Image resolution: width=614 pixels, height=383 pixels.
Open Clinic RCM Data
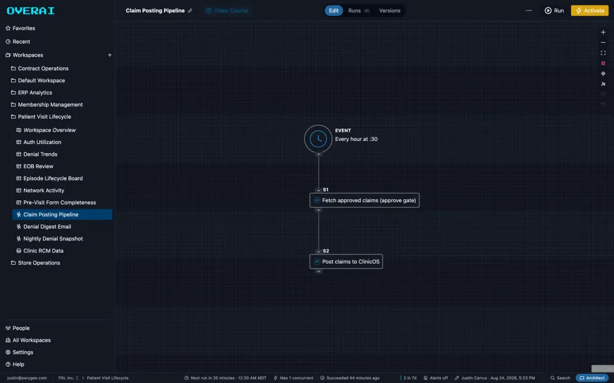pos(39,251)
